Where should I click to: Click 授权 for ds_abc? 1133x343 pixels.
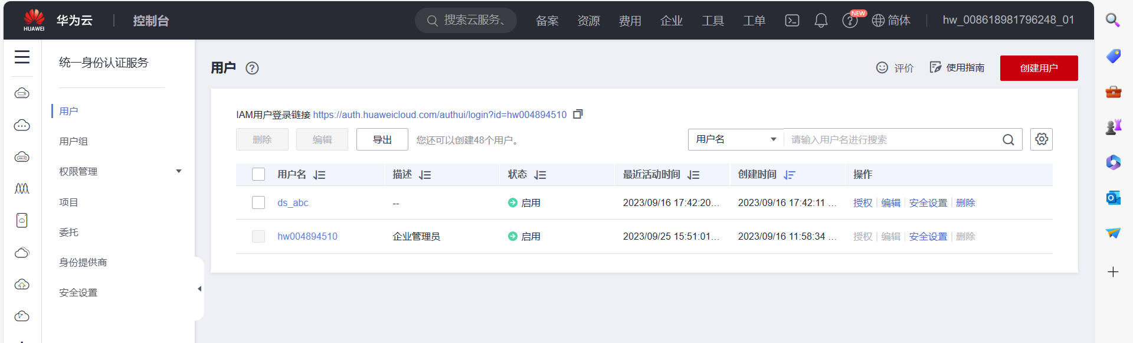863,202
